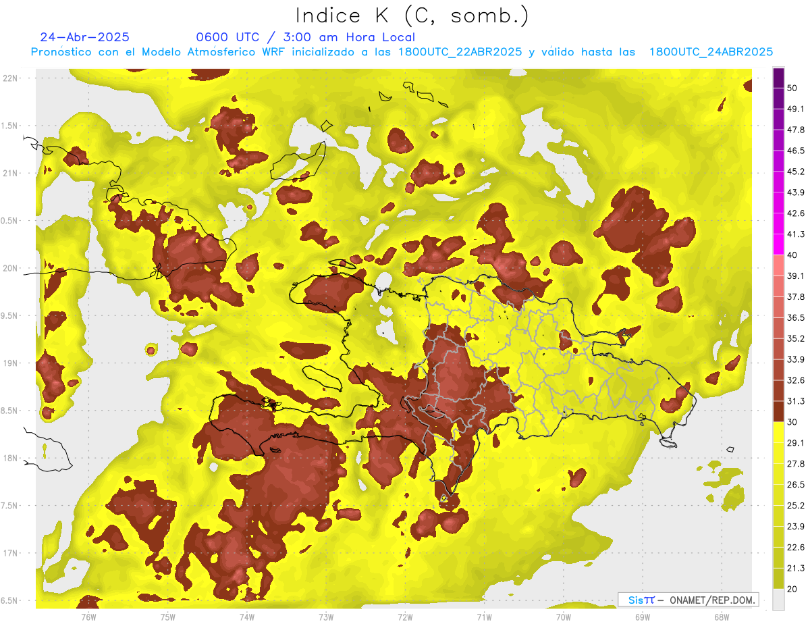Image resolution: width=810 pixels, height=626 pixels.
Task: Click the '75W' longitude label
Action: [x=167, y=617]
